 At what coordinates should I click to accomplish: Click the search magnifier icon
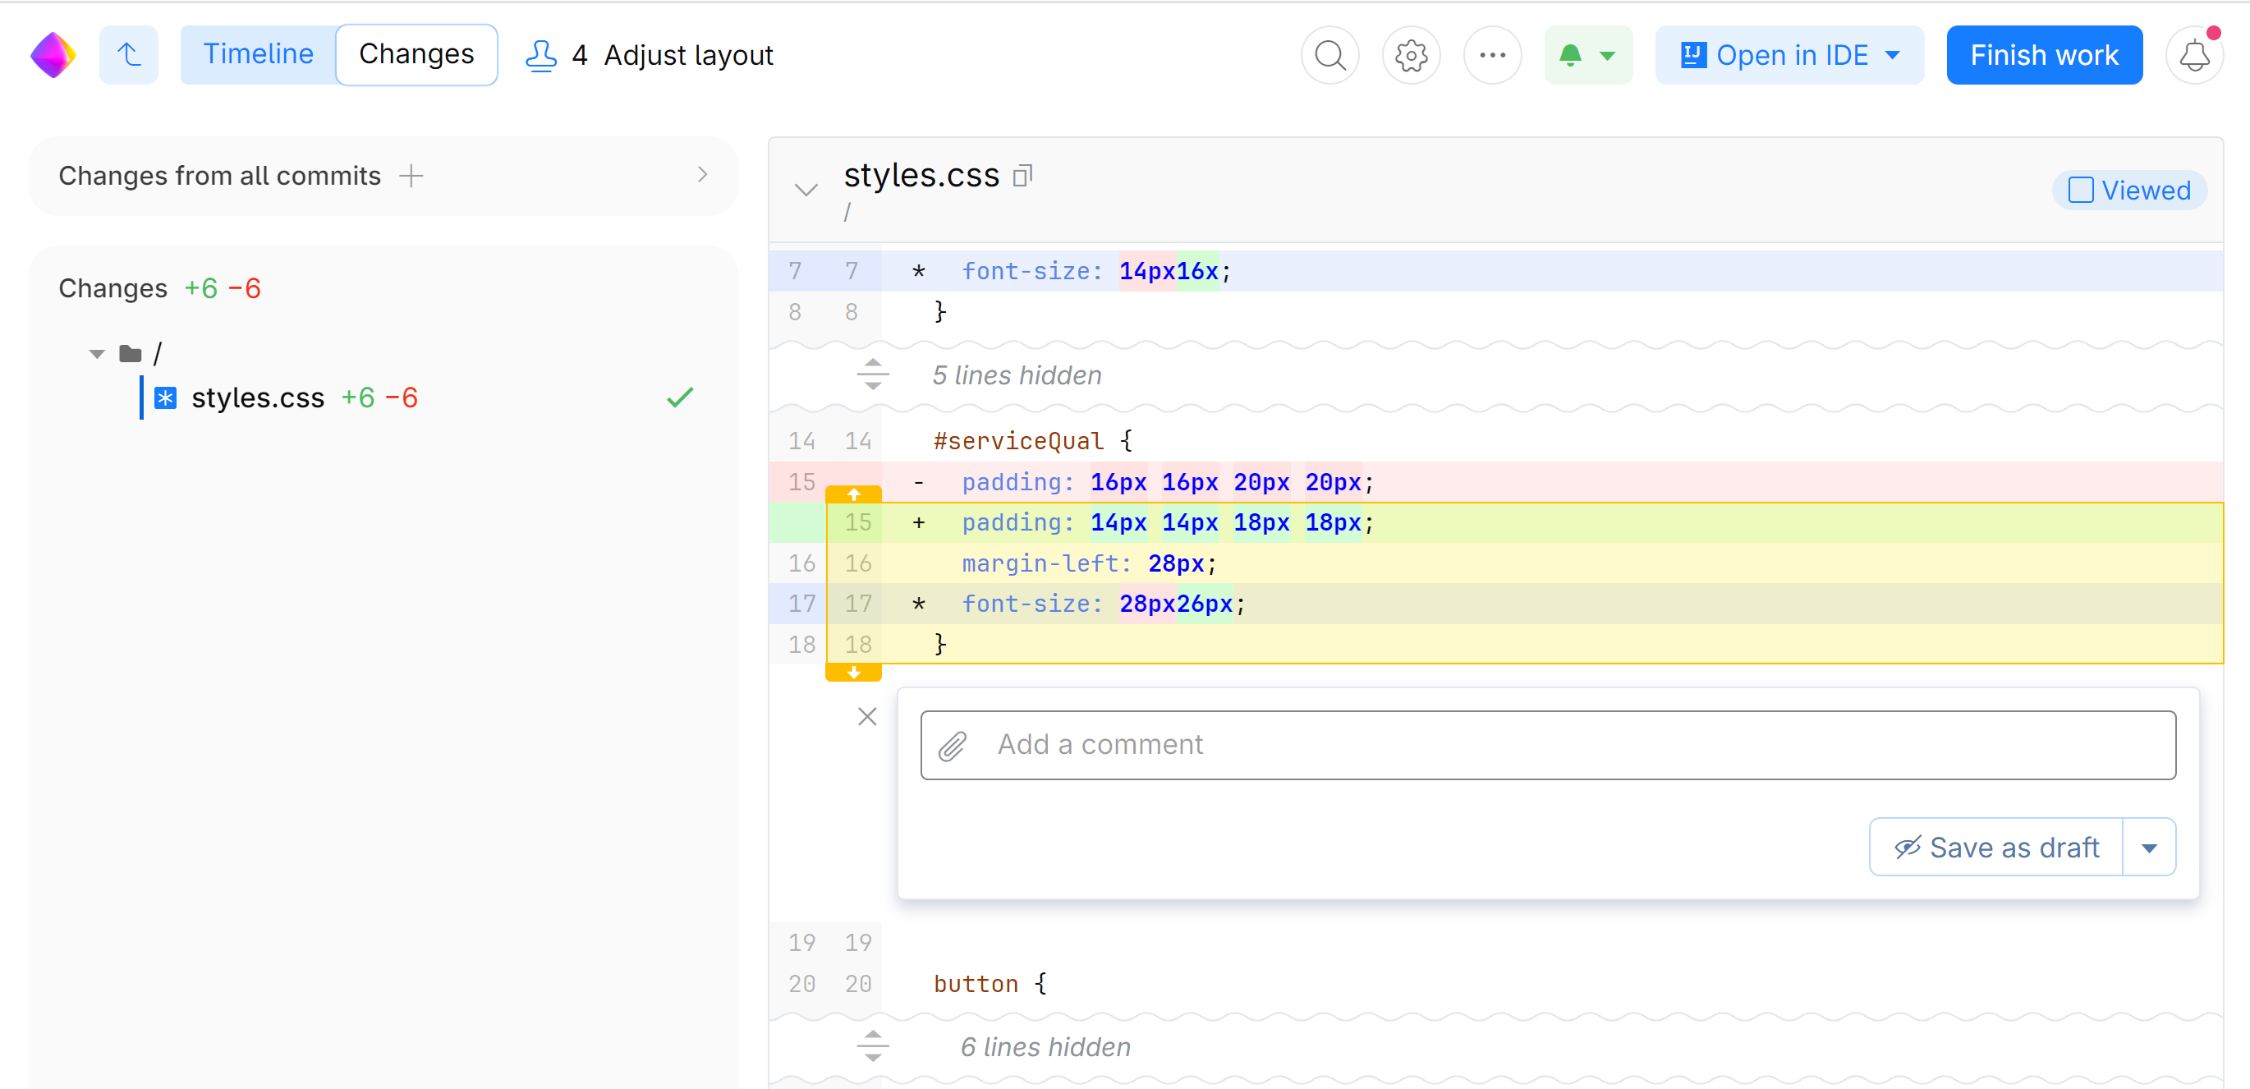point(1329,55)
